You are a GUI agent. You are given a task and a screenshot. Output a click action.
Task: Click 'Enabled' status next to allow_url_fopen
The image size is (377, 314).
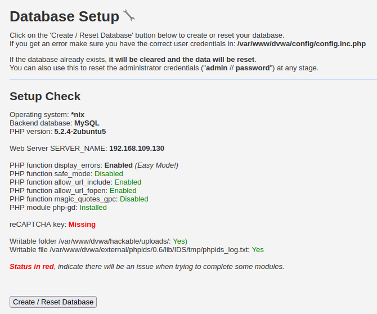coord(123,191)
